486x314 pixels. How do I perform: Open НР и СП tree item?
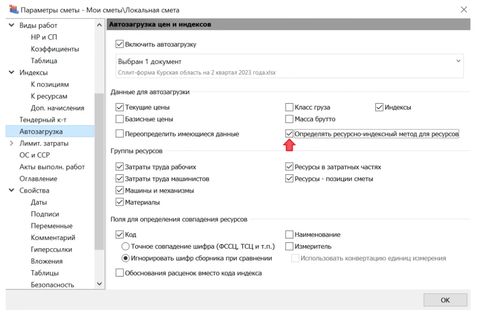44,37
